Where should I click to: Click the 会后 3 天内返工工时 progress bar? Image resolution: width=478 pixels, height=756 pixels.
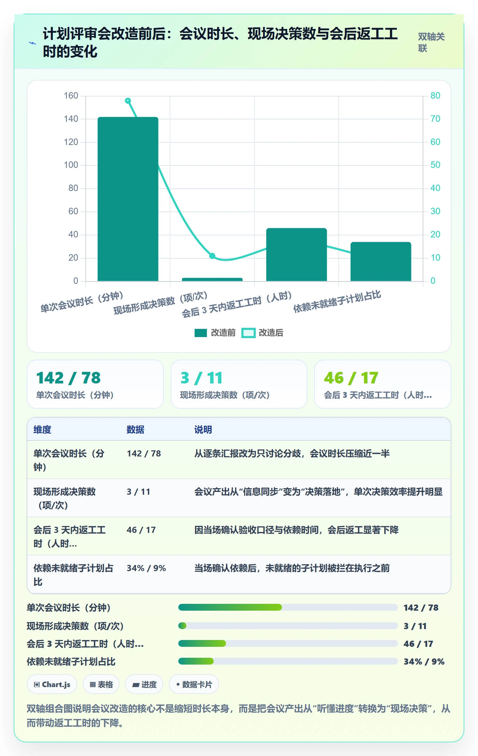288,643
